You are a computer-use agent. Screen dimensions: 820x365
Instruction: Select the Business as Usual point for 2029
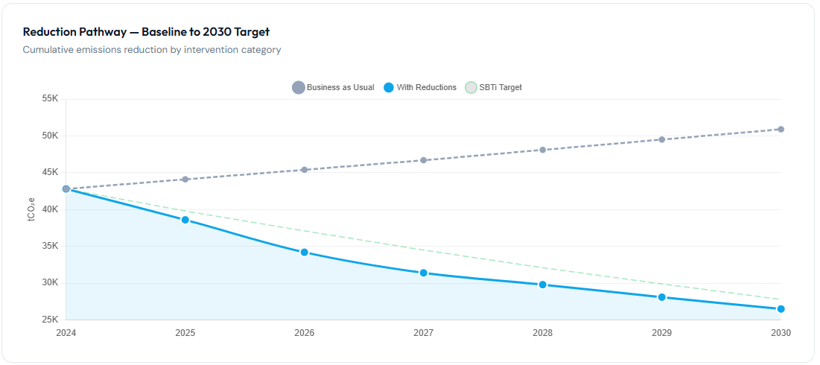point(662,139)
